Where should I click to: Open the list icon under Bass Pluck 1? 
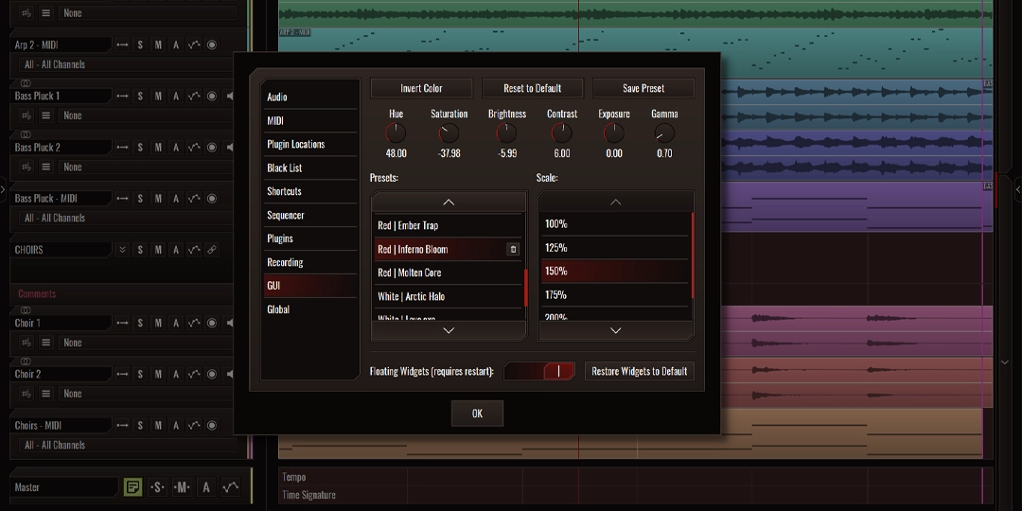45,115
